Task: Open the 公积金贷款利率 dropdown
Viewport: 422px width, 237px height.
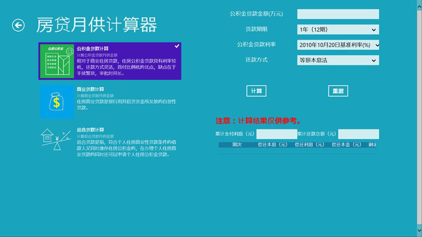Action: [338, 45]
